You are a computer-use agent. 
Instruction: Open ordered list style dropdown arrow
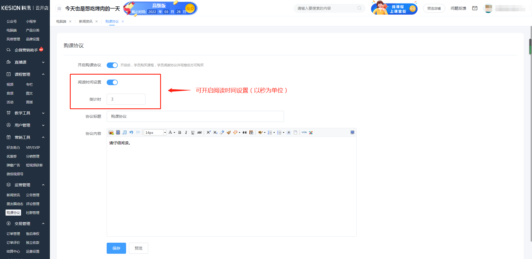click(274, 132)
